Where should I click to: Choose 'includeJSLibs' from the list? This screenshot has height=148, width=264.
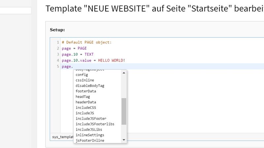click(89, 130)
